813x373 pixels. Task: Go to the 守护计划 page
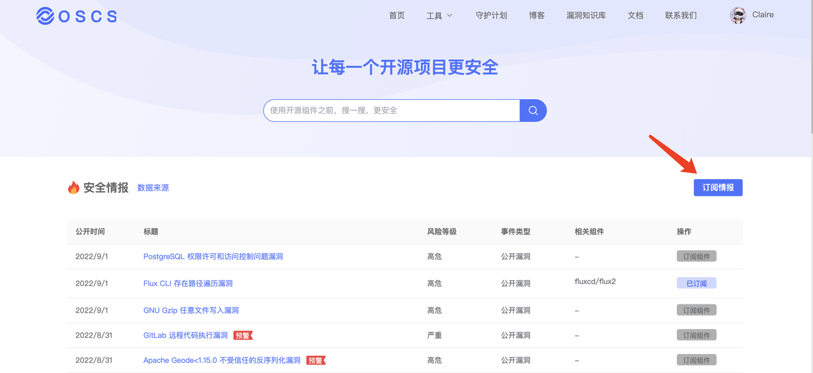tap(492, 15)
